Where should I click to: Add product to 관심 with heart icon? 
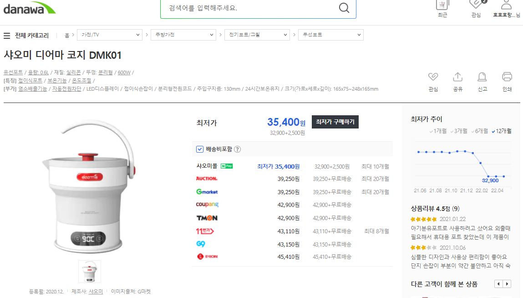433,77
